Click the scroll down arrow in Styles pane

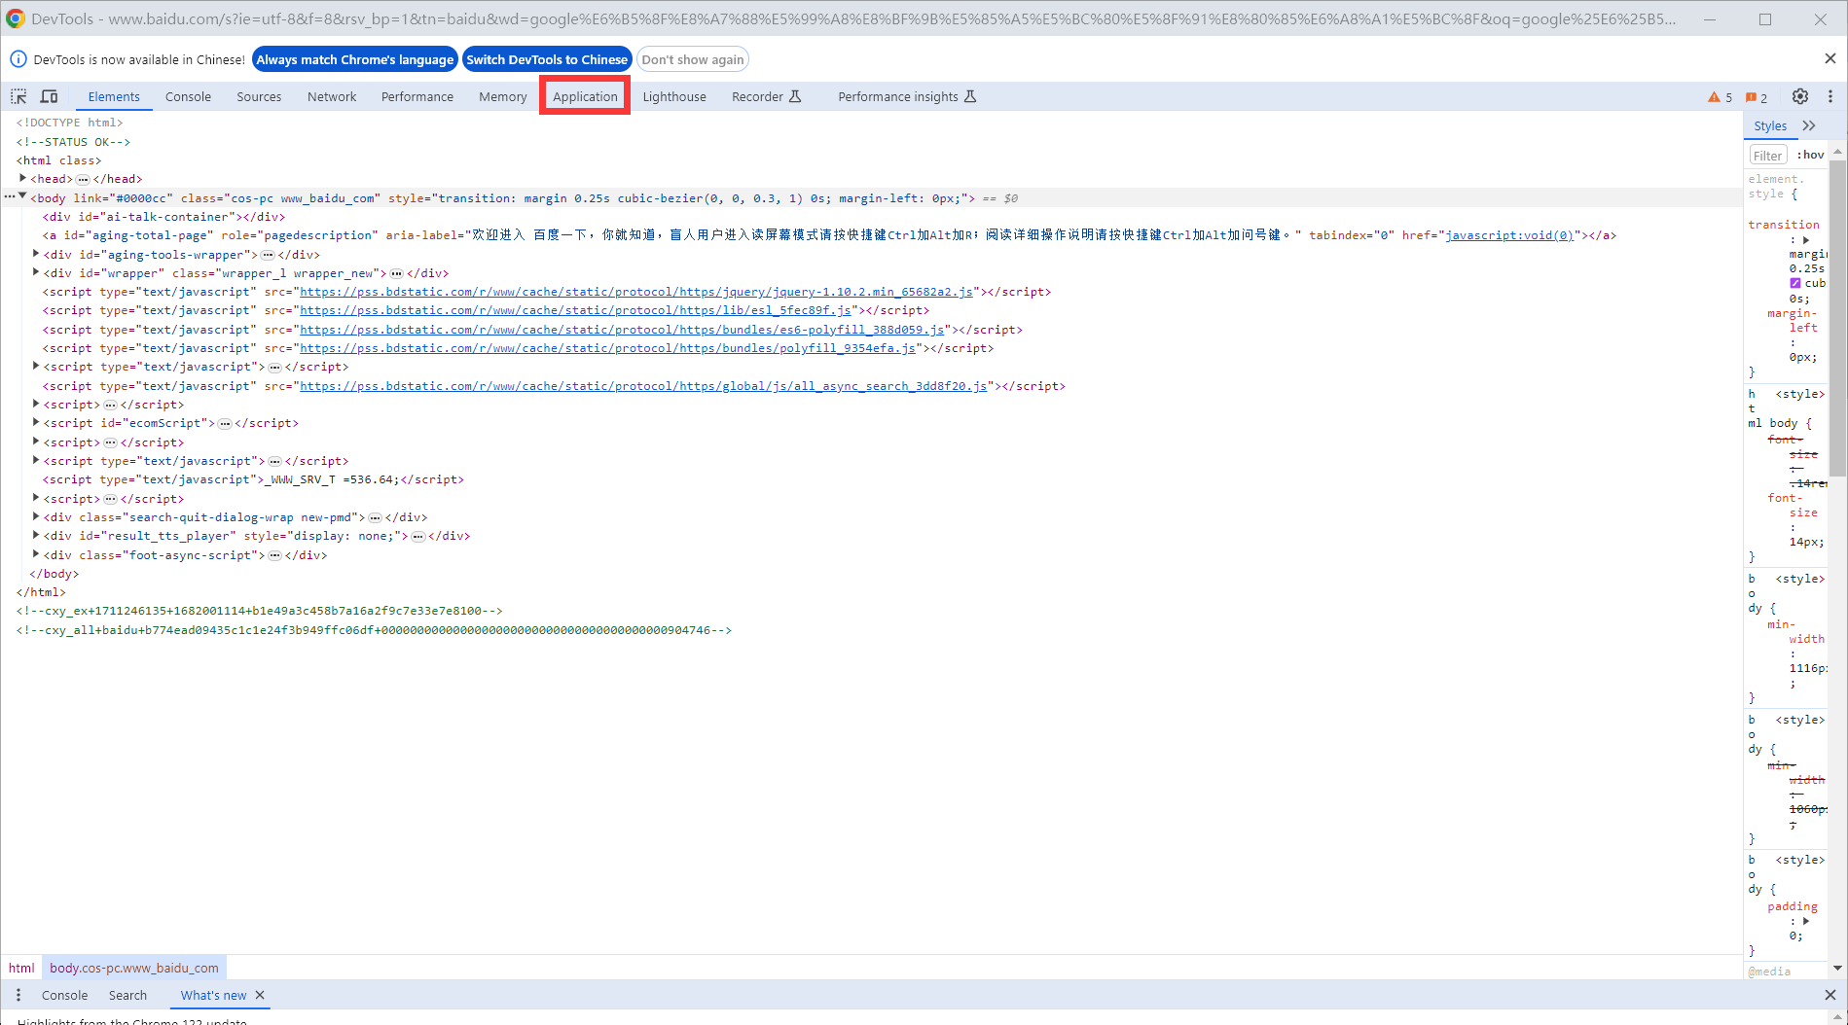[1838, 968]
